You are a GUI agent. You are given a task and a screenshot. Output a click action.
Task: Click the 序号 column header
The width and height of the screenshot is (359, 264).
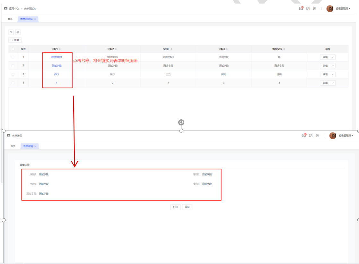click(x=23, y=49)
